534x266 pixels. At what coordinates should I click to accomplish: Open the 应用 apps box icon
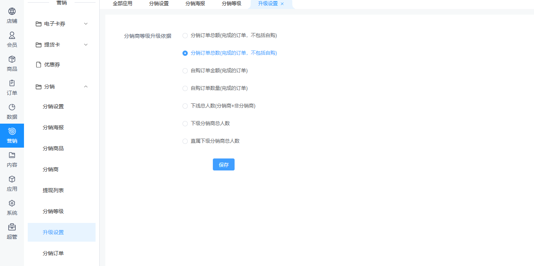pos(12,179)
